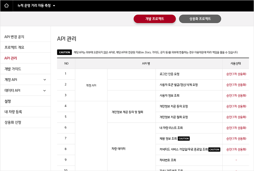
Task: Select API 관리 in sidebar
Action: coord(11,58)
